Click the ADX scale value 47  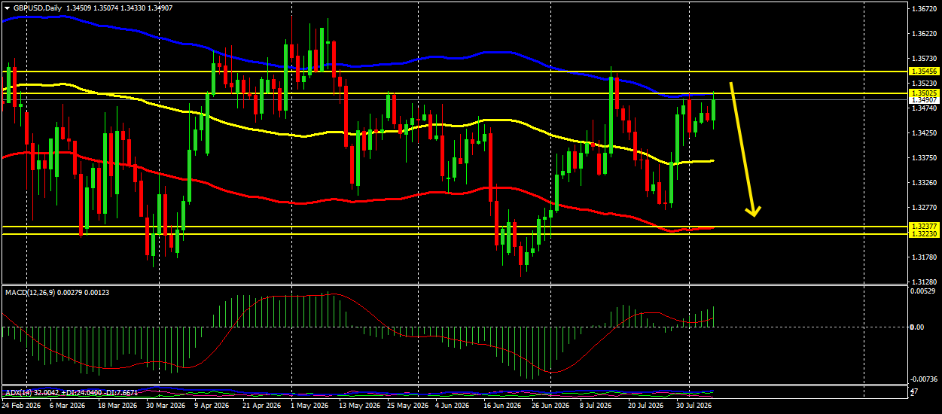point(914,392)
